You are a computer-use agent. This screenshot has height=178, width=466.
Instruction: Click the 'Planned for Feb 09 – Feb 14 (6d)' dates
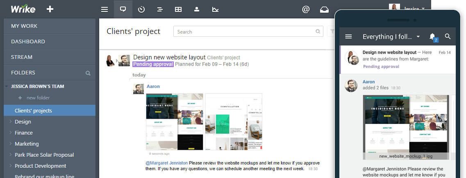click(212, 64)
